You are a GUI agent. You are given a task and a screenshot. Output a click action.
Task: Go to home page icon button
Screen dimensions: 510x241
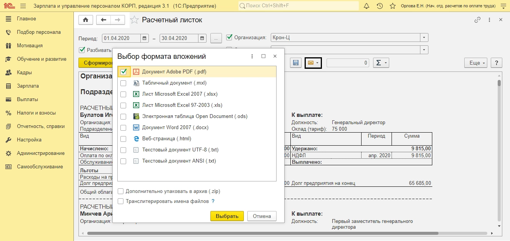tap(85, 20)
